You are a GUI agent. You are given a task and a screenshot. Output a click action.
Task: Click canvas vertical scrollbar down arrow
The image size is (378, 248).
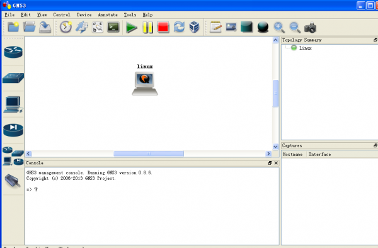[x=275, y=147]
